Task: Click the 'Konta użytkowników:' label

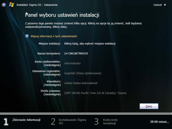Action: click(48, 62)
